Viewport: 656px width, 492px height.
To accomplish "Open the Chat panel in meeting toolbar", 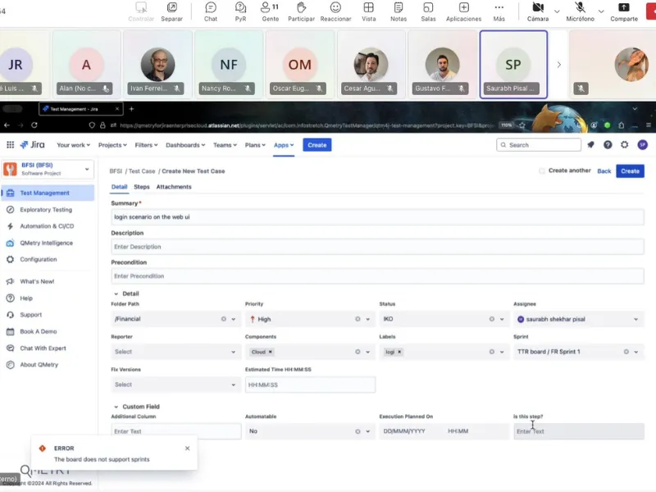I will 211,7.
